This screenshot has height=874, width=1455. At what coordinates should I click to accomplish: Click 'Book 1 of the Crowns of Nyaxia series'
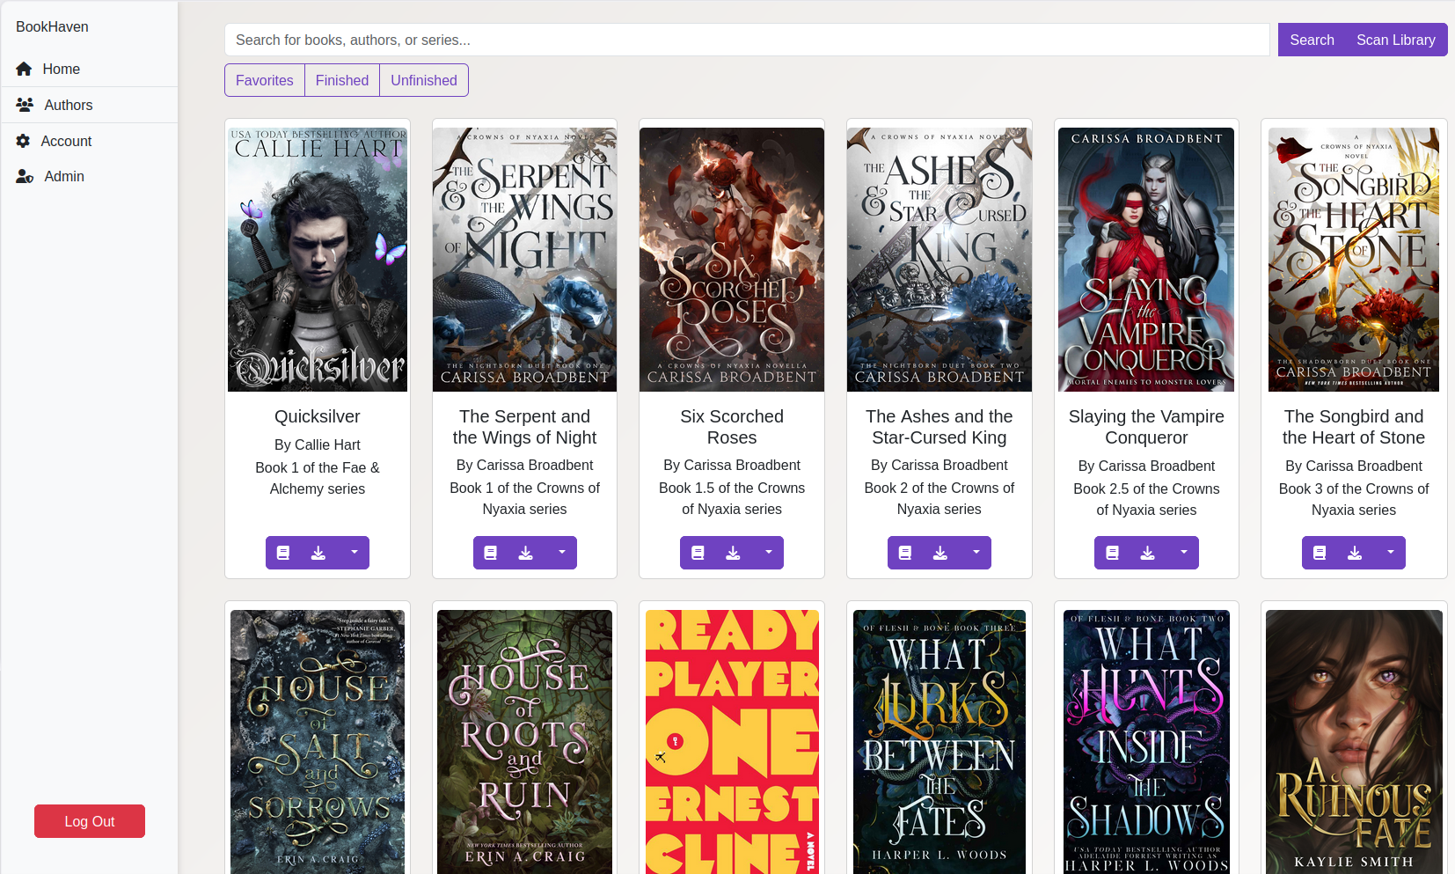[525, 498]
